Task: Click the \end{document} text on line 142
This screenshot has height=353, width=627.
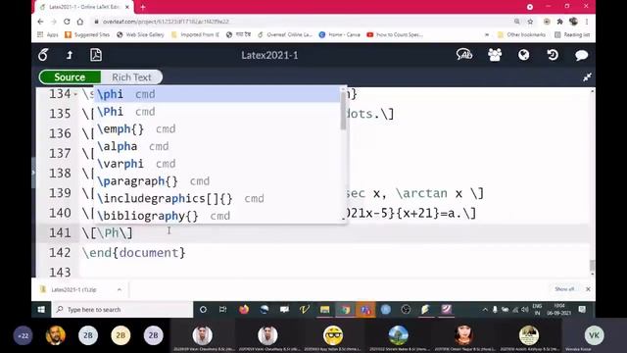Action: pyautogui.click(x=133, y=253)
